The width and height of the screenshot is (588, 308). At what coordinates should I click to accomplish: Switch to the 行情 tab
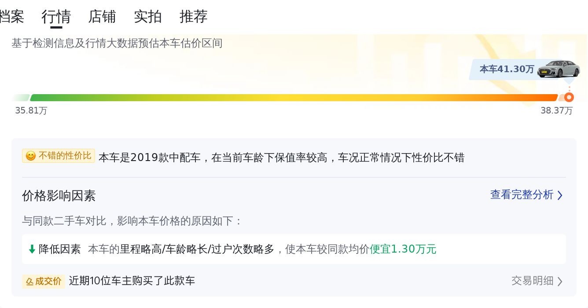(x=56, y=17)
